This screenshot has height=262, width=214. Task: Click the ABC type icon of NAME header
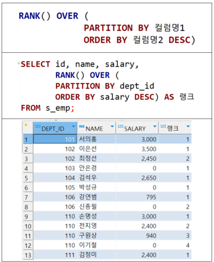coord(82,126)
